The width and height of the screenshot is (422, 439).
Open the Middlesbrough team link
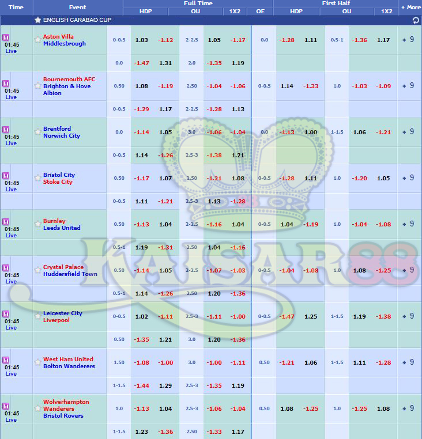pyautogui.click(x=65, y=44)
